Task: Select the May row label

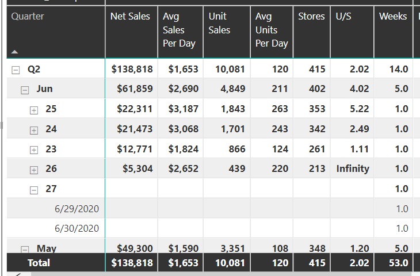Action: [x=47, y=248]
